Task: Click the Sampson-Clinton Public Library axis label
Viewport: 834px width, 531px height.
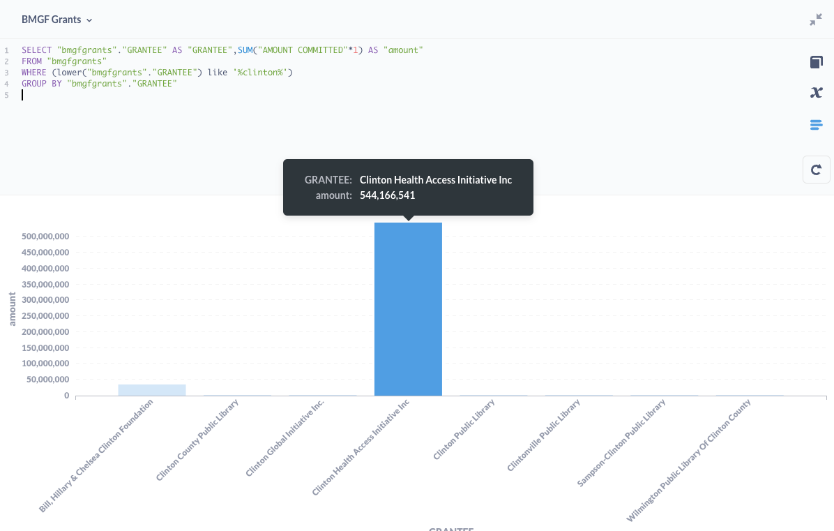Action: pyautogui.click(x=621, y=442)
